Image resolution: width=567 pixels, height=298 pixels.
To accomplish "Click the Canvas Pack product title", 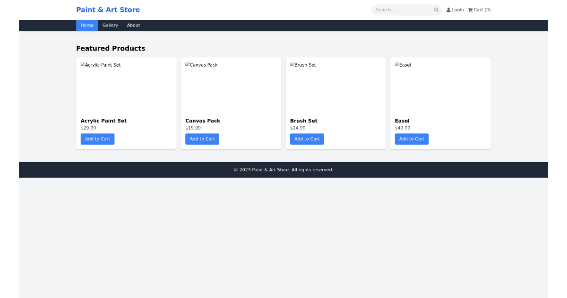I will coord(203,121).
